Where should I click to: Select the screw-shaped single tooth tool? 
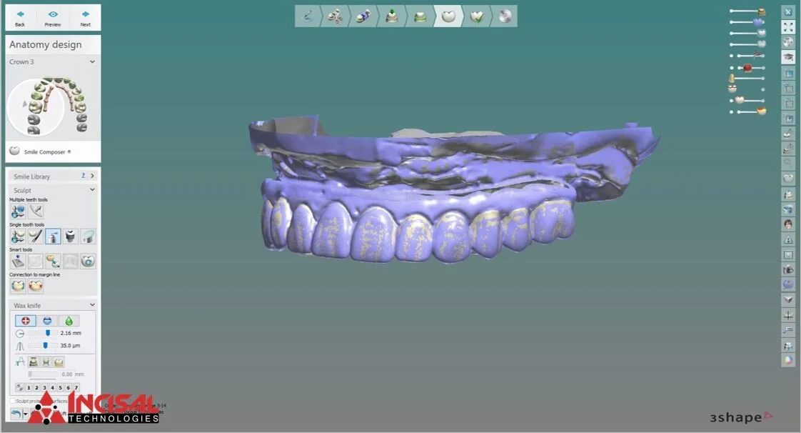click(x=70, y=237)
